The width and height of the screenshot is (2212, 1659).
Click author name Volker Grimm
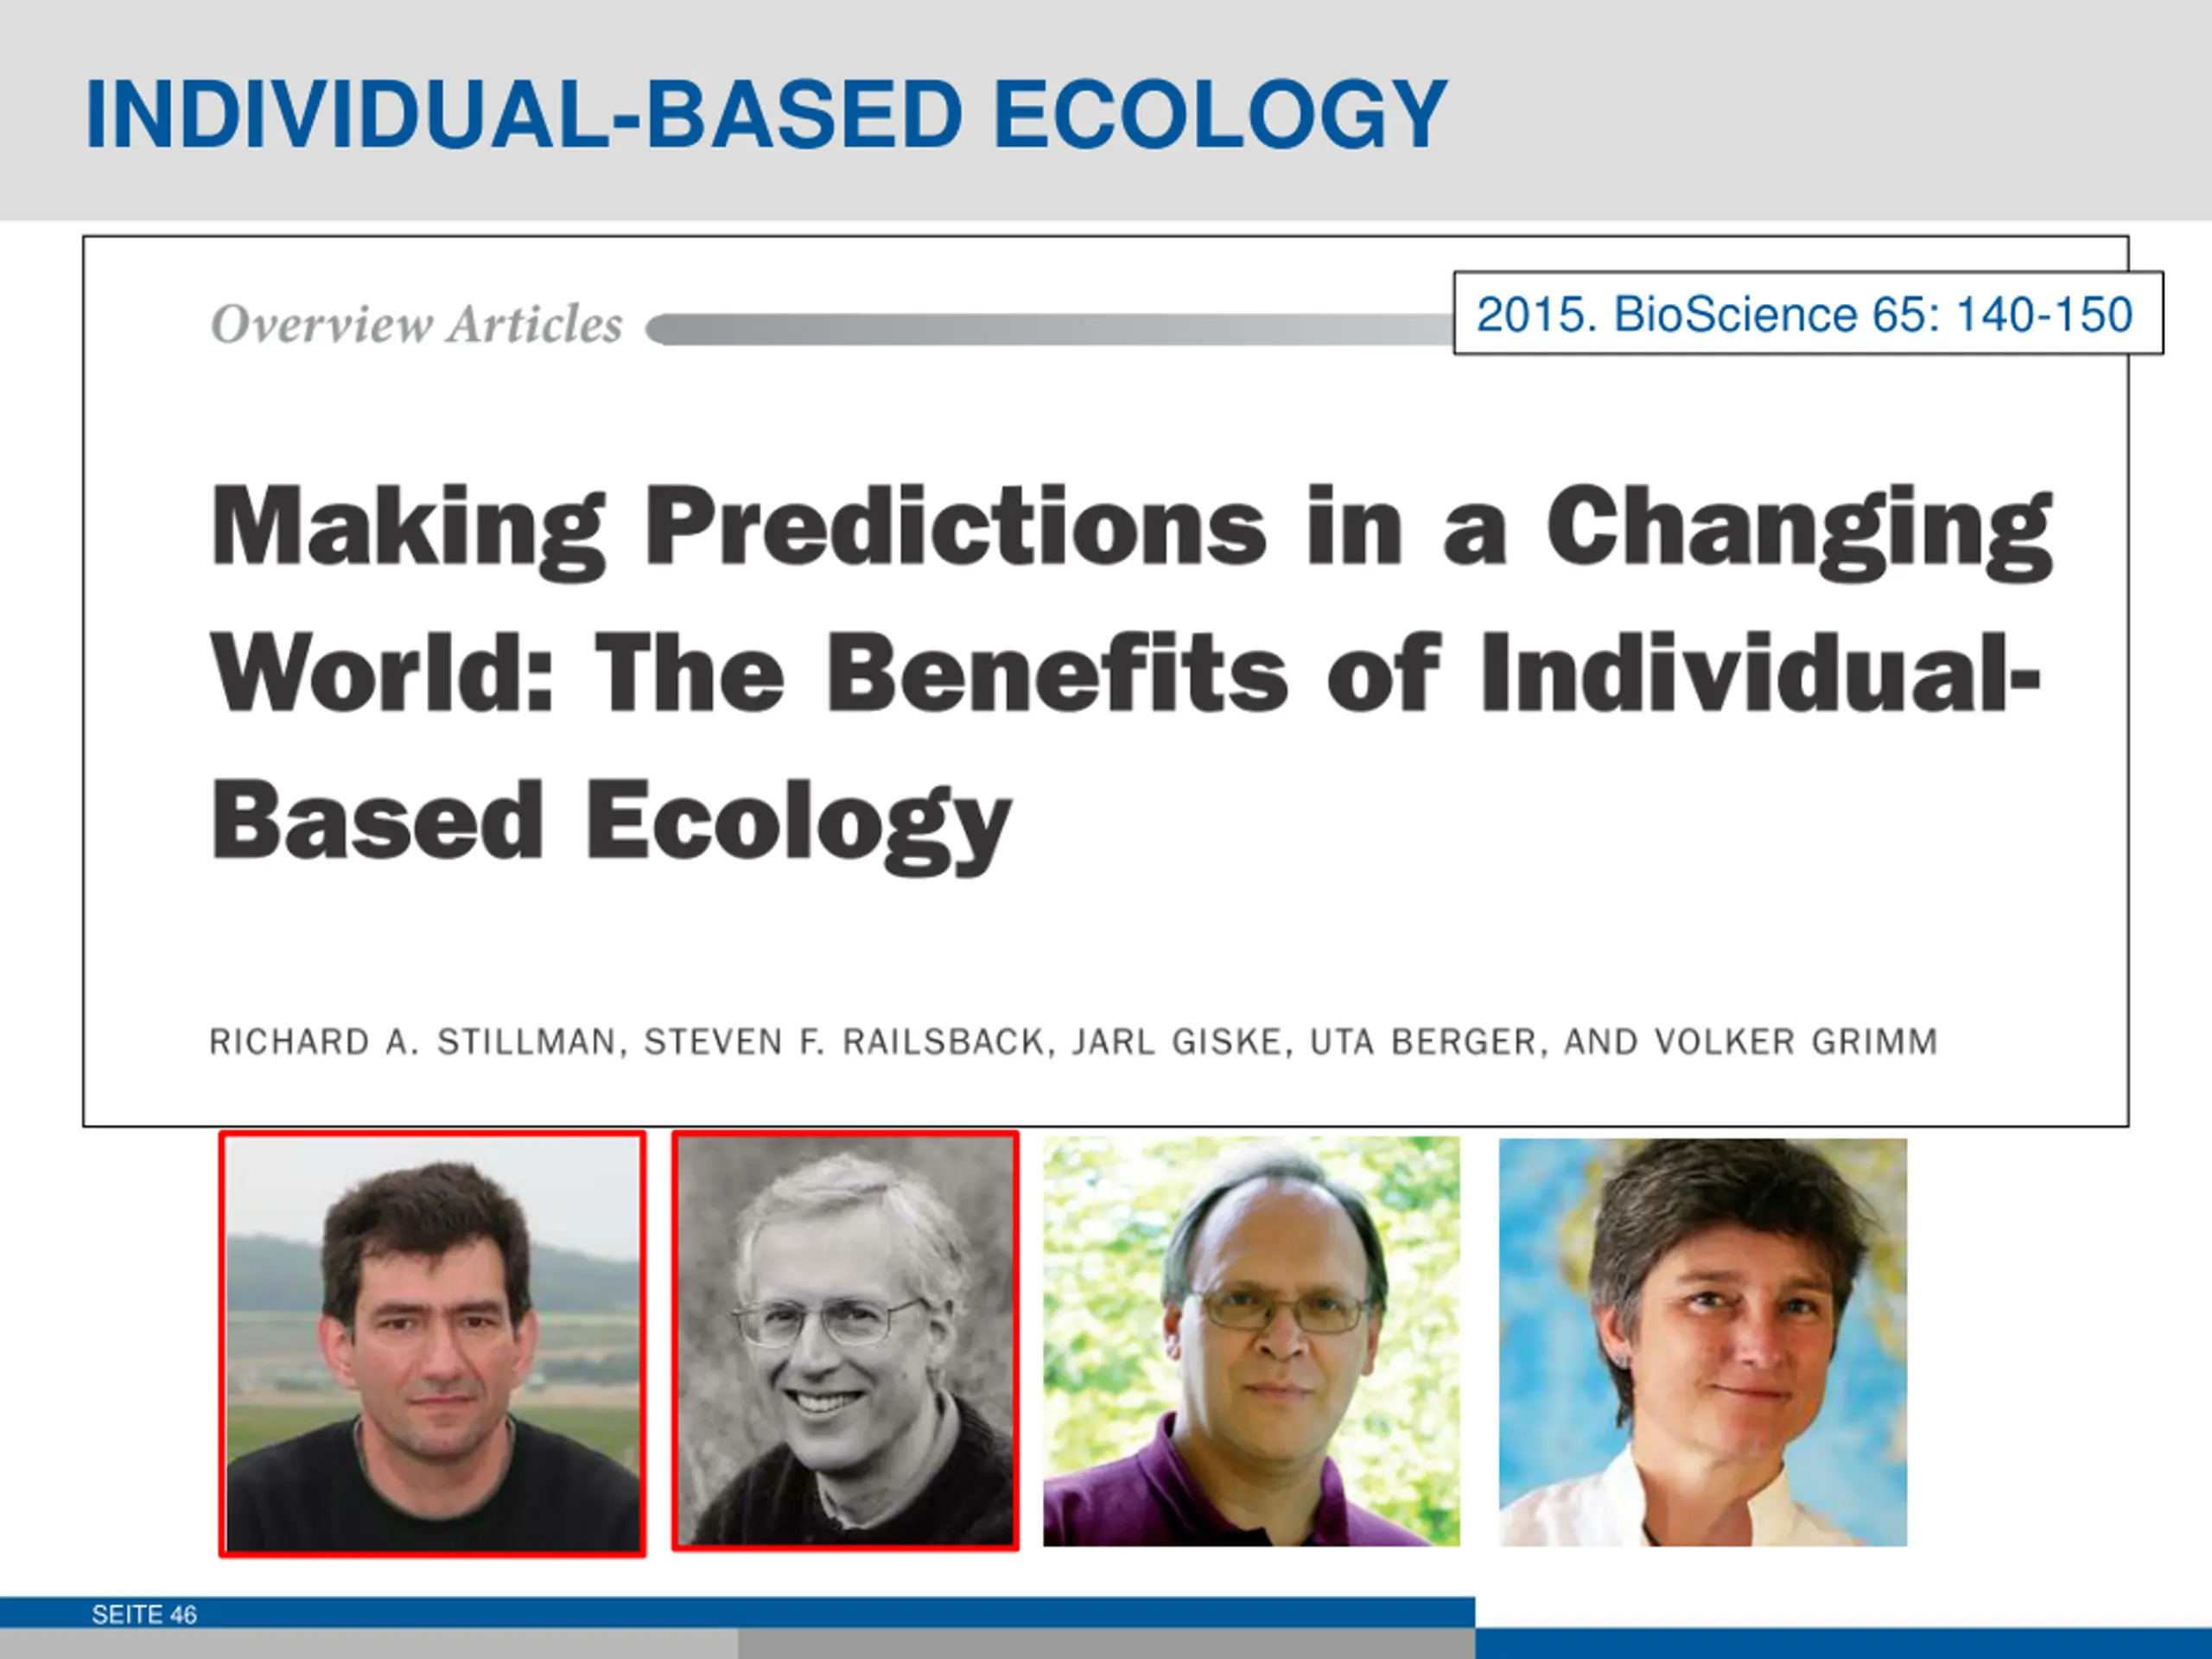coord(1796,1042)
